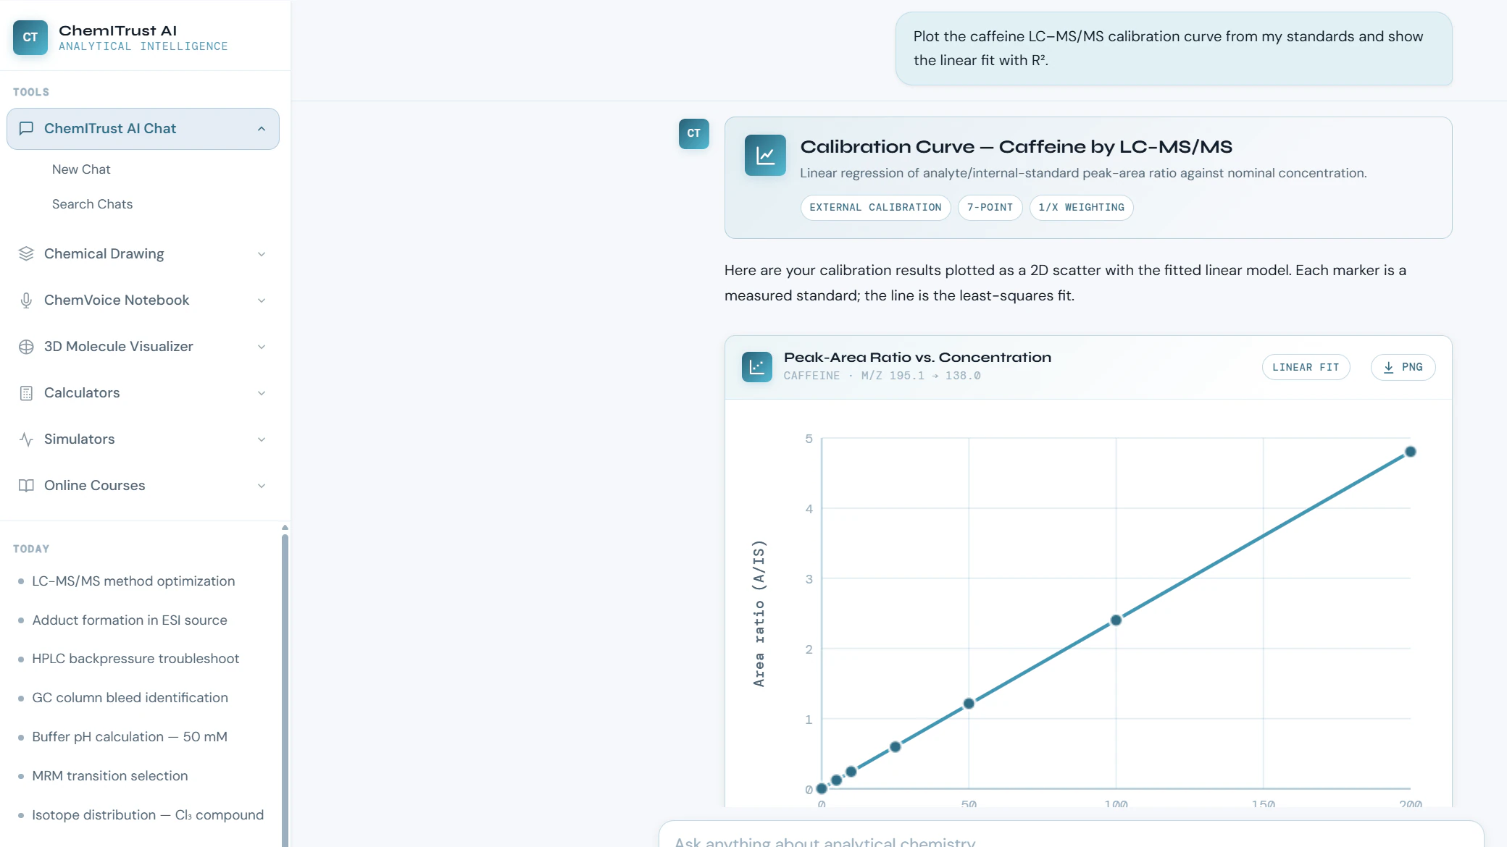Expand the Simulators chevron
This screenshot has width=1507, height=847.
(x=262, y=439)
